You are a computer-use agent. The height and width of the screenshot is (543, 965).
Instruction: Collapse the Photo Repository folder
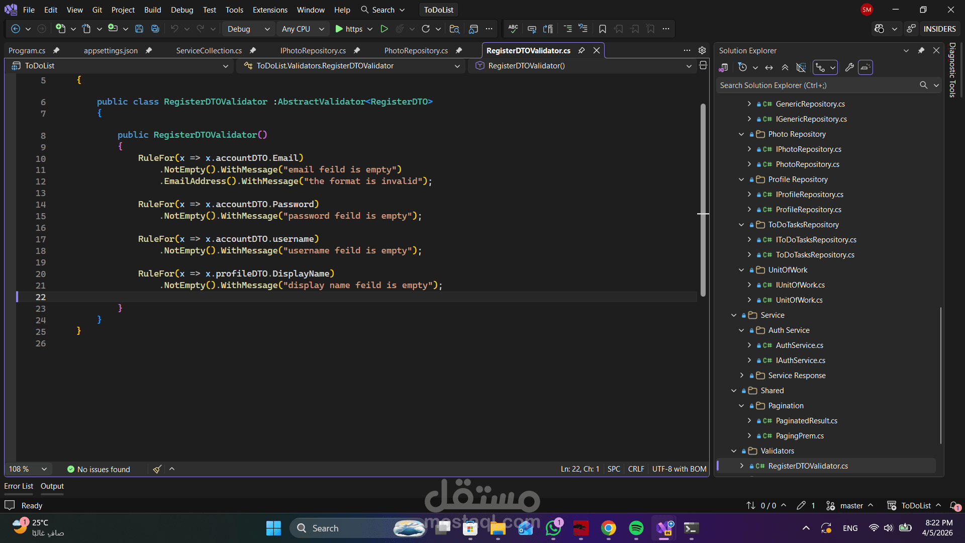point(741,134)
